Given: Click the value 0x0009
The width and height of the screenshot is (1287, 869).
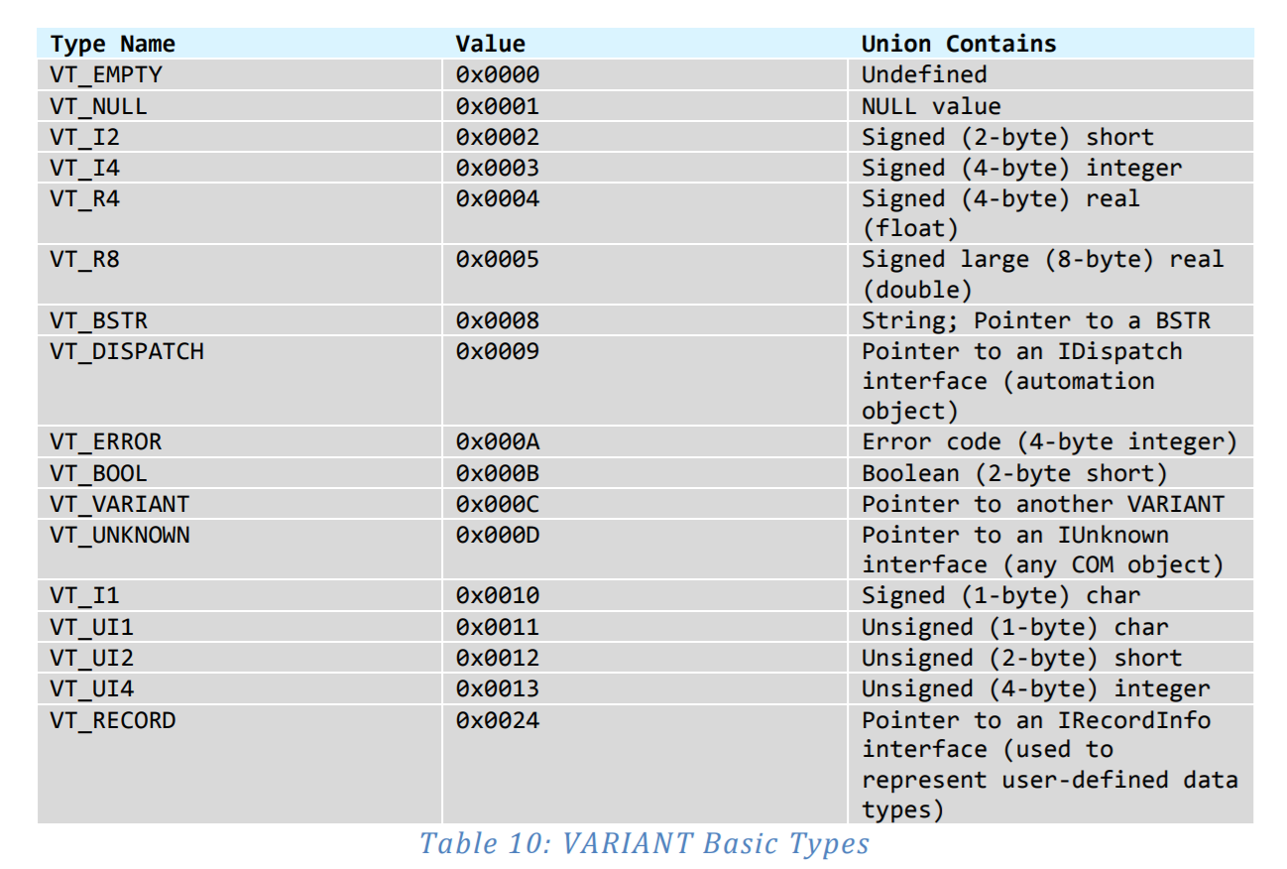Looking at the screenshot, I should coord(498,351).
